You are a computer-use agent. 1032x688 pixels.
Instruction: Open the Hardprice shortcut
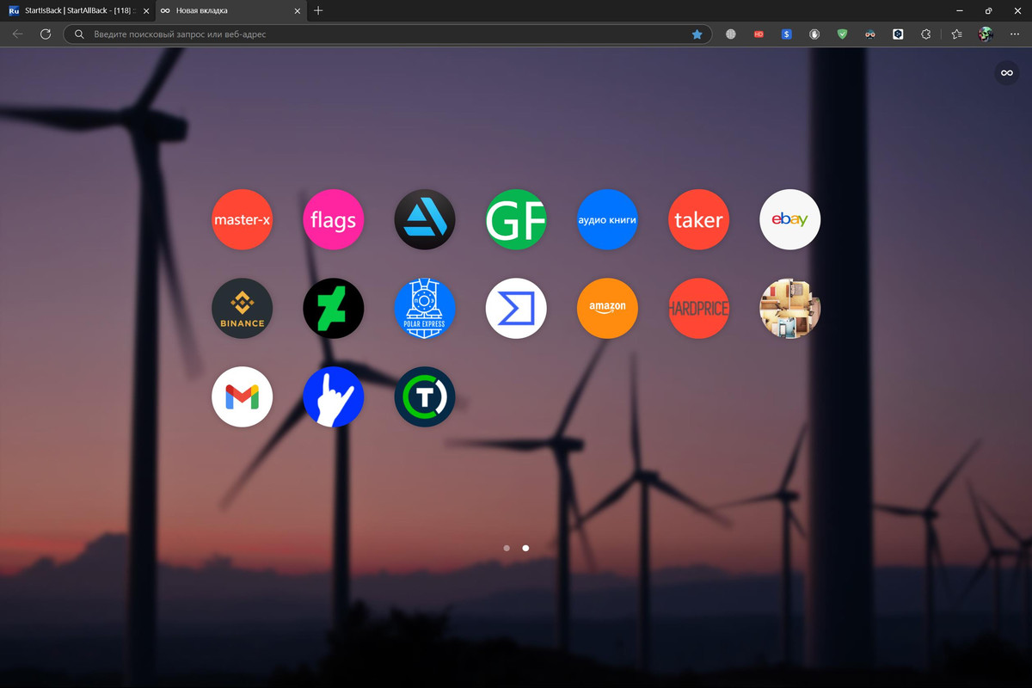[x=698, y=308]
